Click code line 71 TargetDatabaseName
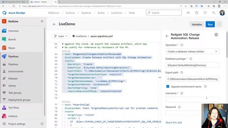 pos(96,81)
